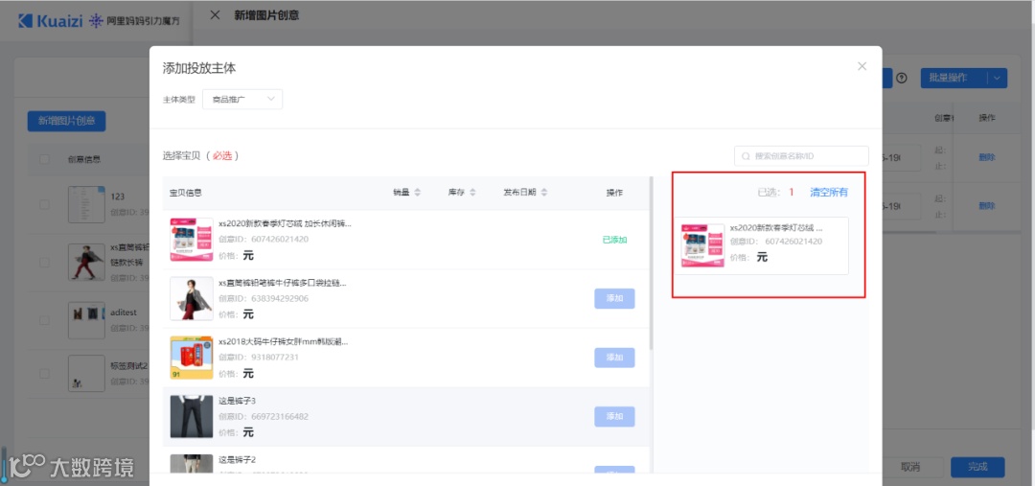Image resolution: width=1035 pixels, height=486 pixels.
Task: Click the 操作 header in dialog table
Action: tap(614, 193)
